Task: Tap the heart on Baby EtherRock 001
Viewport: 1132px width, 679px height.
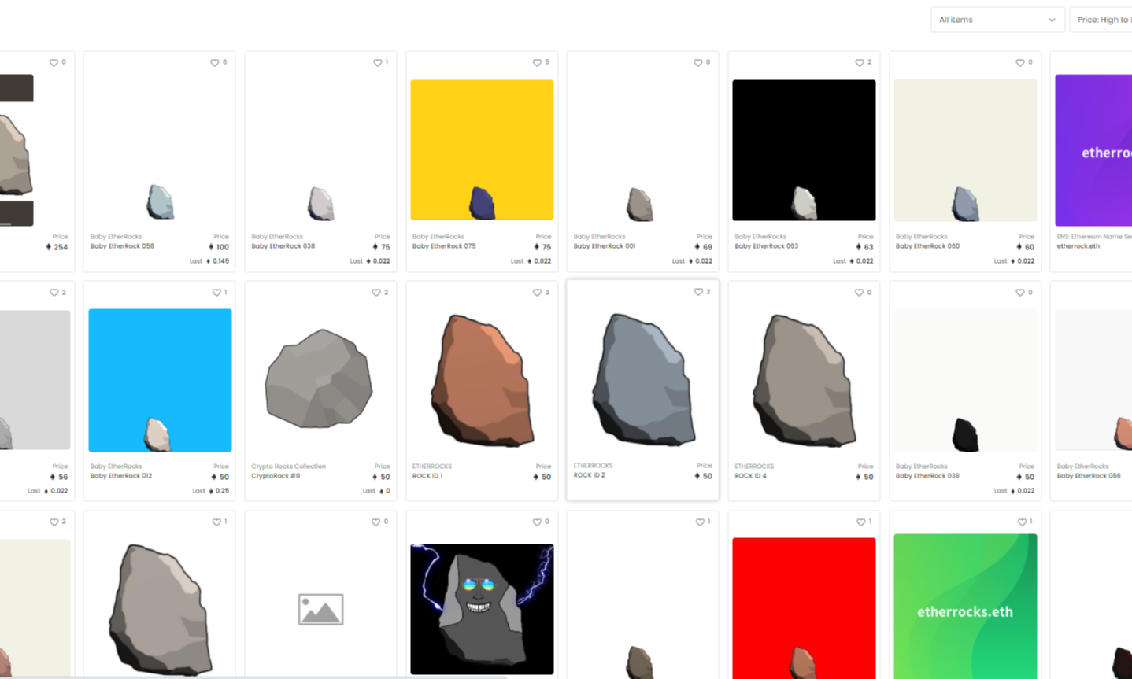Action: coord(697,63)
